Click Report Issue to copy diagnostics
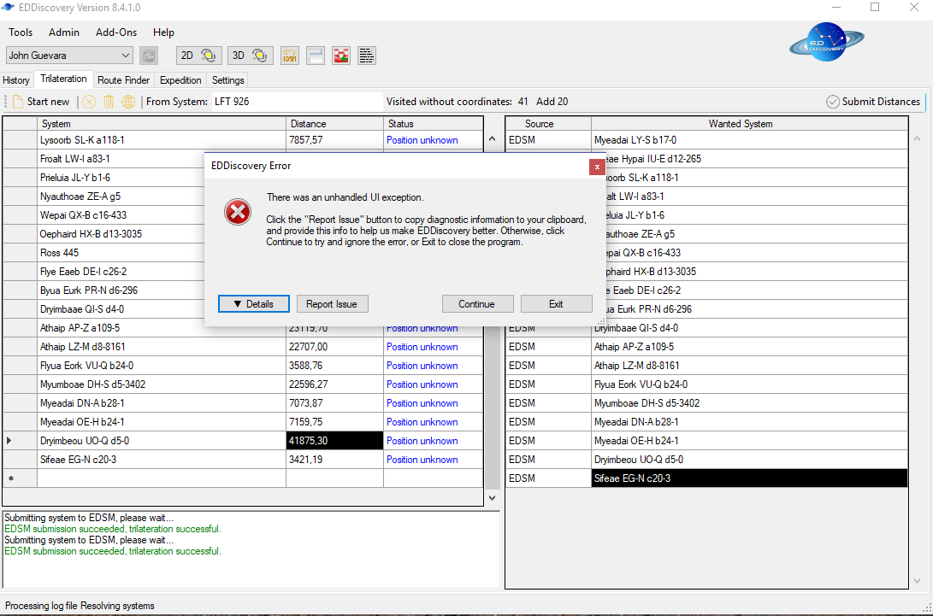Viewport: 933px width, 616px height. coord(332,303)
